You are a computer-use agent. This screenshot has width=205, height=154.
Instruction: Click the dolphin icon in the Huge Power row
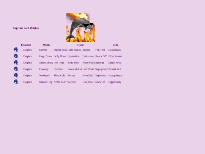pos(16,56)
